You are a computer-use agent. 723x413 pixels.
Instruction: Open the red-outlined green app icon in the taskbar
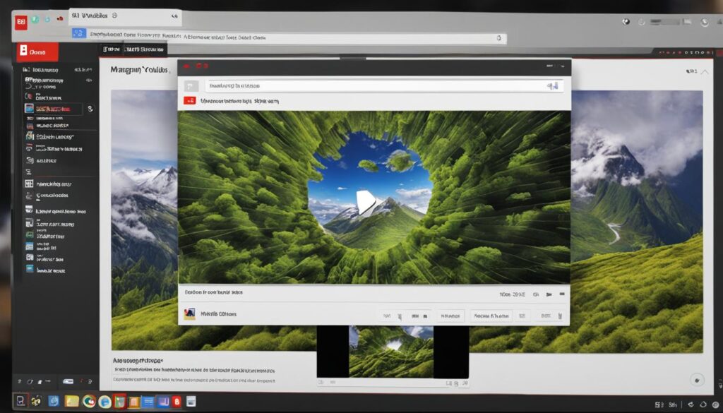tap(120, 402)
